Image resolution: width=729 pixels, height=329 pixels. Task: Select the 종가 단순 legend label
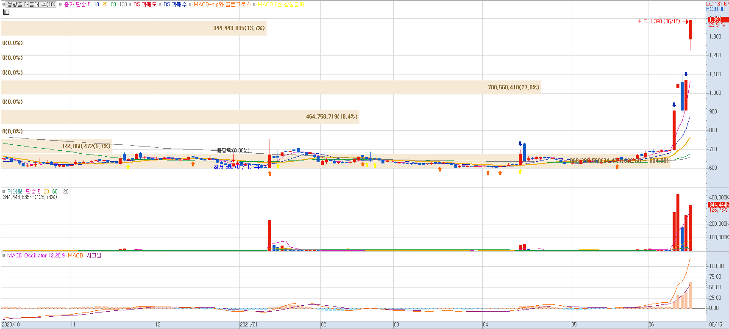coord(75,4)
